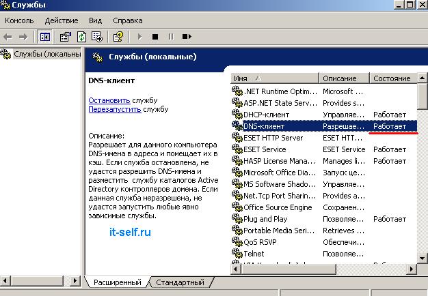The width and height of the screenshot is (428, 296).
Task: Select the Office Source Engine service name
Action: pos(278,207)
